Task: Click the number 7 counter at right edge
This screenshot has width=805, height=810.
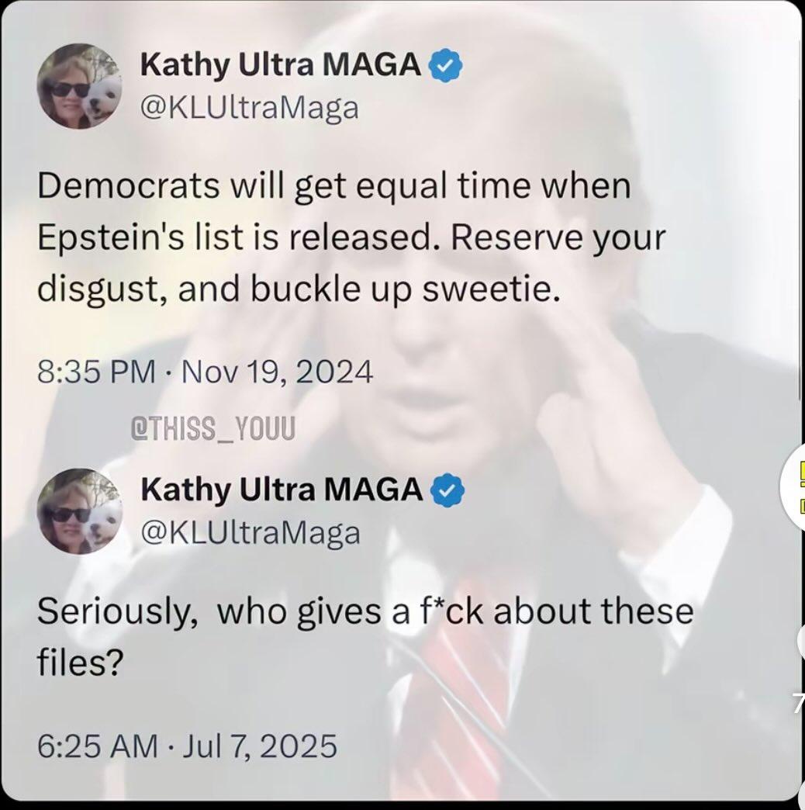Action: 798,704
